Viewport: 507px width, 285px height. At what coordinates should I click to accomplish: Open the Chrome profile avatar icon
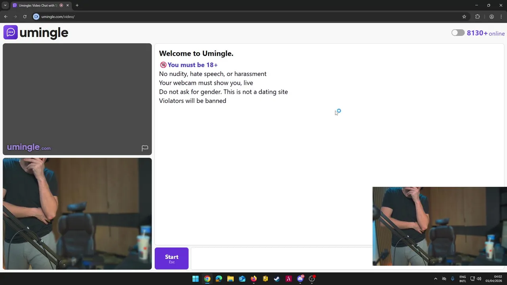point(492,17)
